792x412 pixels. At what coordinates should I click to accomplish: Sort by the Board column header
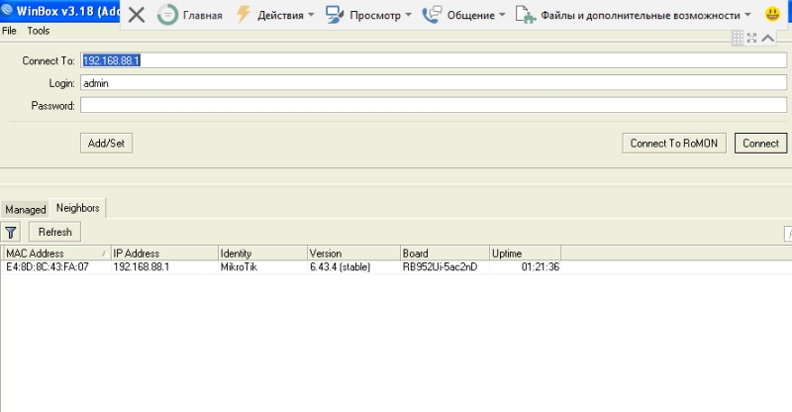click(x=445, y=254)
